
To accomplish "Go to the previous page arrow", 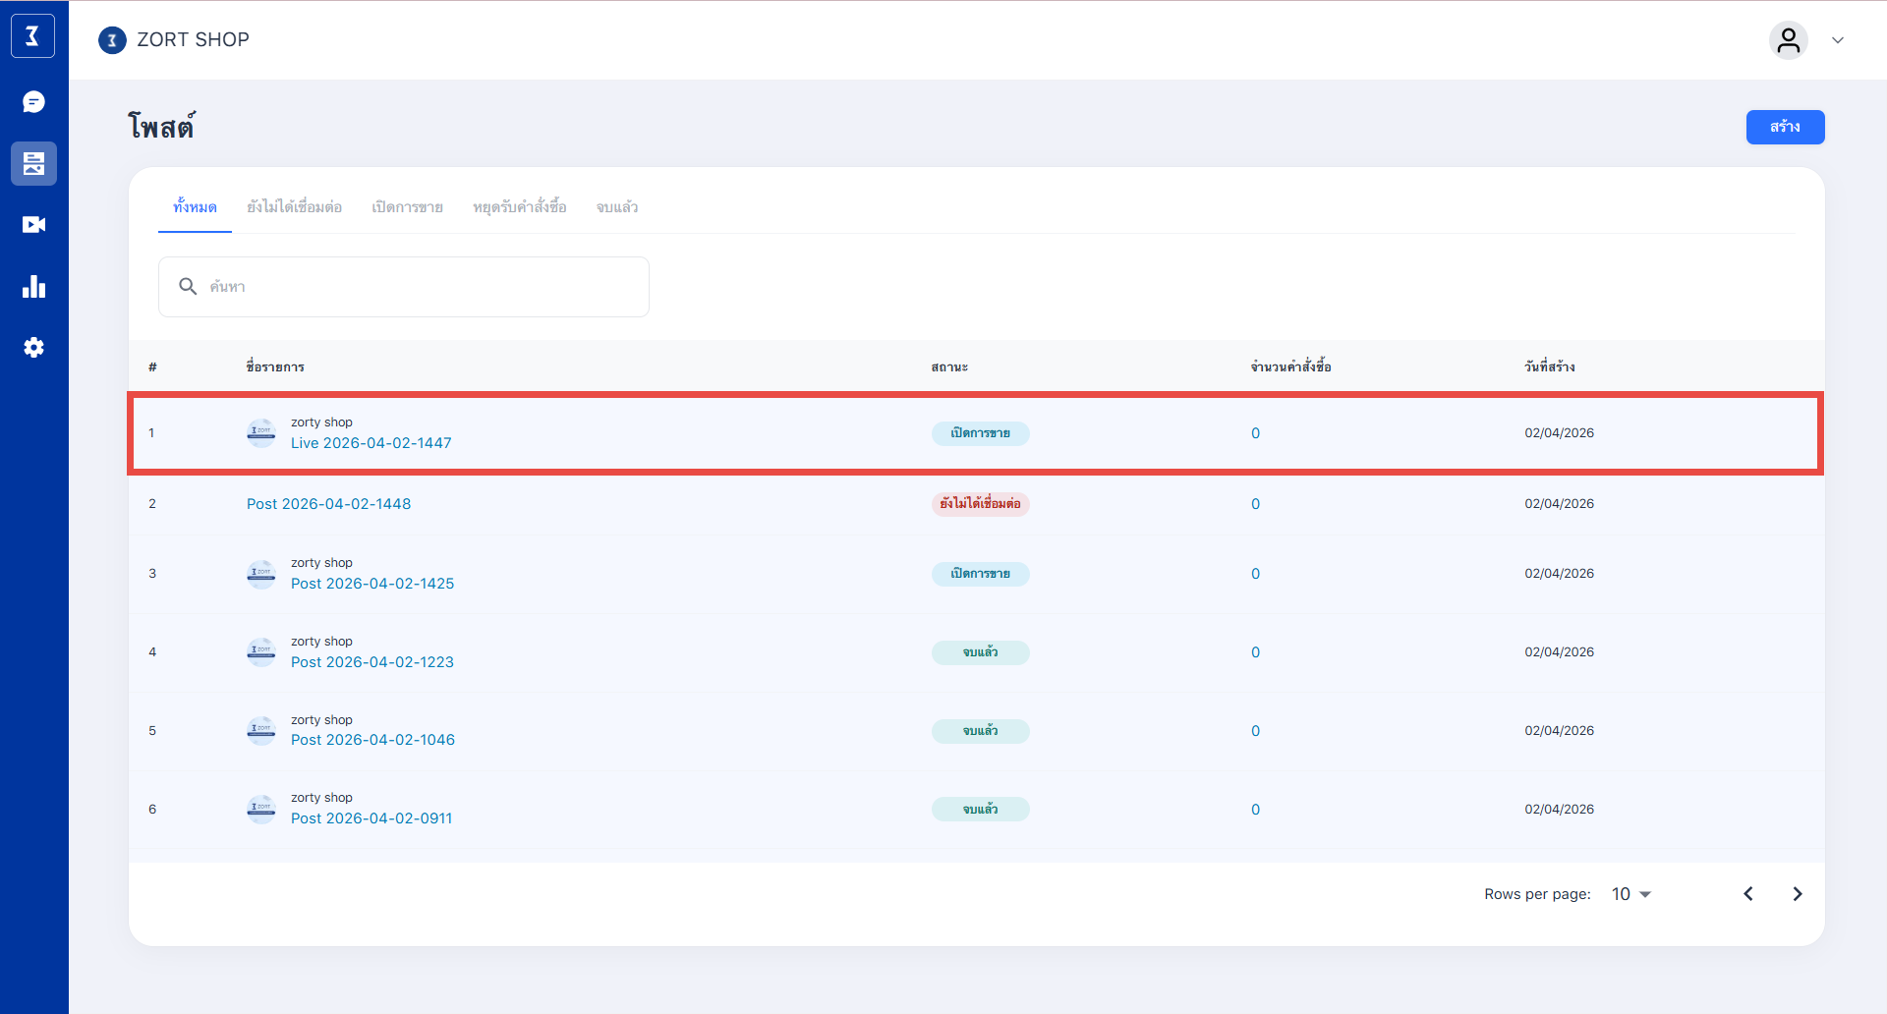I will pos(1748,894).
